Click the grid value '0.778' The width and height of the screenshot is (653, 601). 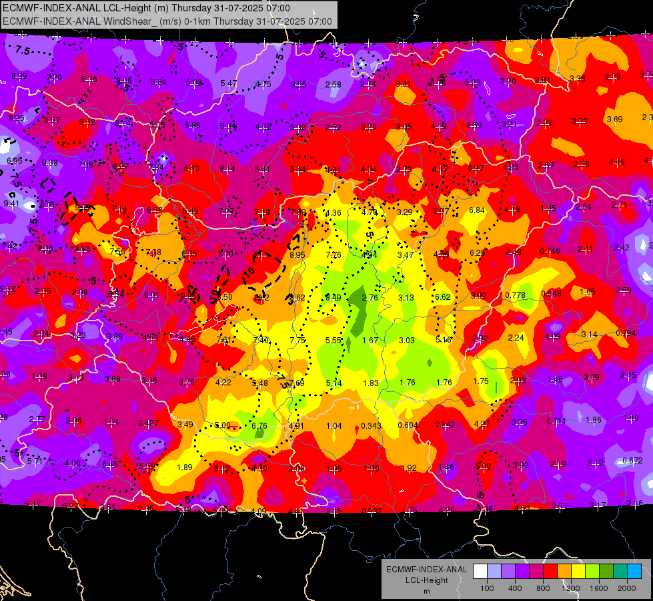pos(515,295)
